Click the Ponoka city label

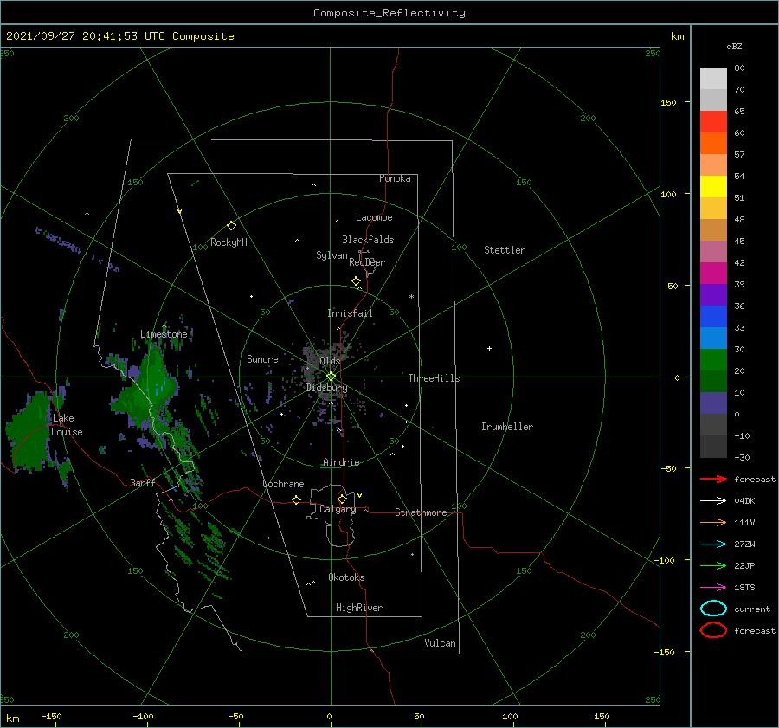(x=395, y=178)
